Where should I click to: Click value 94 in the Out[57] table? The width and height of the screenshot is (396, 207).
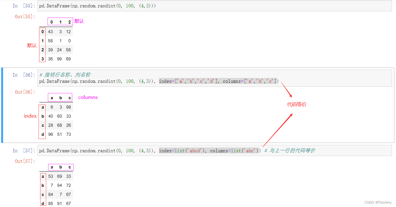pos(59,185)
